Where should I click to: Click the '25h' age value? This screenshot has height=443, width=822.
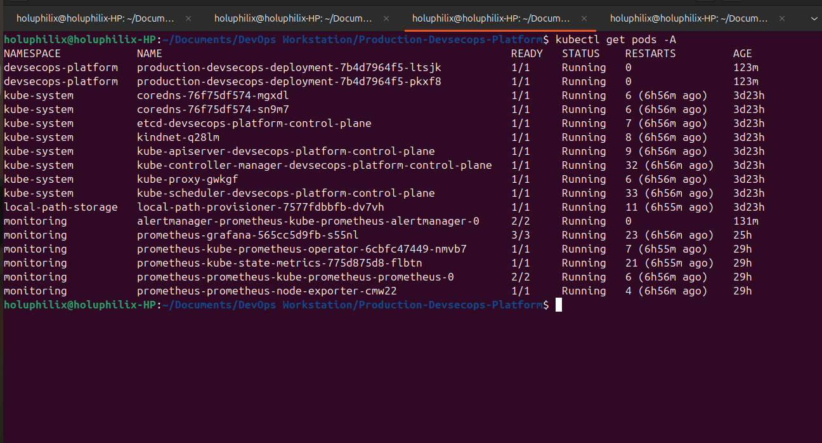click(x=743, y=235)
